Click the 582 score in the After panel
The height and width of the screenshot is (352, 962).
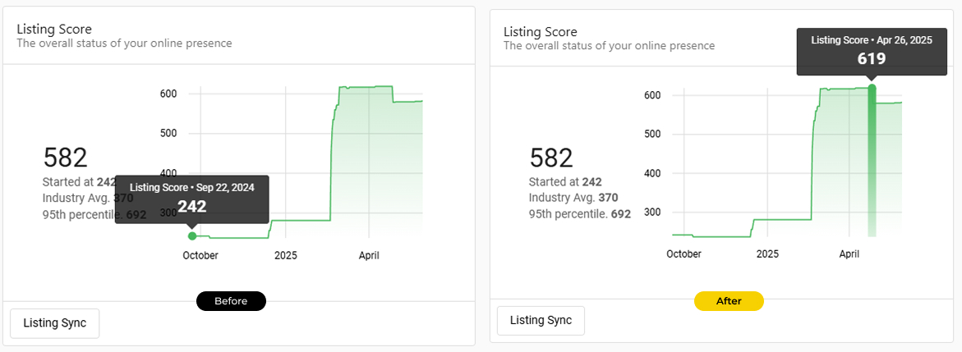[x=551, y=158]
